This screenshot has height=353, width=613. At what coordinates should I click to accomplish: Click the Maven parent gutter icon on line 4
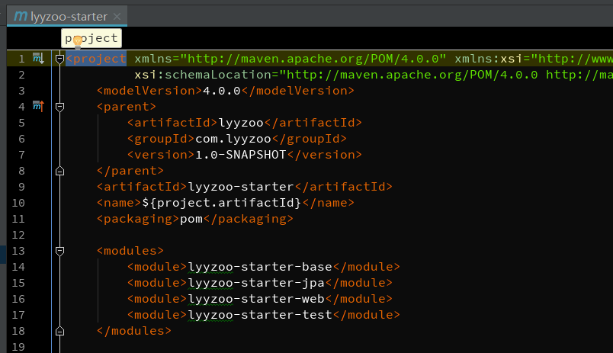38,106
